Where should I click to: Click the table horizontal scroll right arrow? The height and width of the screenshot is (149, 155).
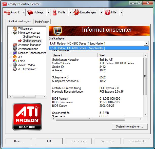141,119
